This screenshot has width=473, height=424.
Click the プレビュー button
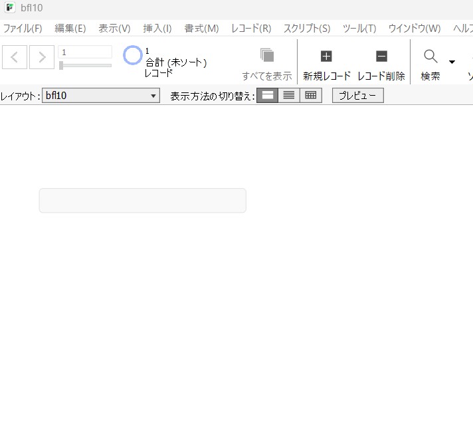click(x=358, y=95)
